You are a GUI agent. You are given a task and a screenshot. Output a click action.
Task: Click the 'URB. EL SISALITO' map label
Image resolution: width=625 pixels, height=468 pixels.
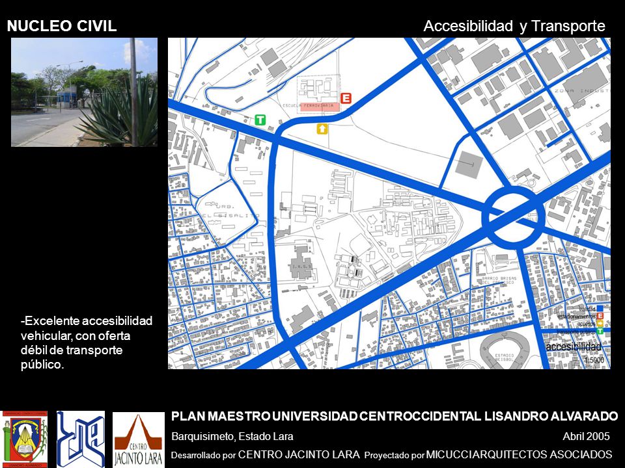231,211
